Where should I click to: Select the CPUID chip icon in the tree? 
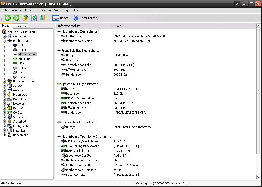[15, 50]
